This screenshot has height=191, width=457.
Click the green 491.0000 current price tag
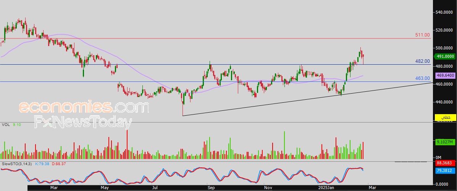[x=444, y=56]
